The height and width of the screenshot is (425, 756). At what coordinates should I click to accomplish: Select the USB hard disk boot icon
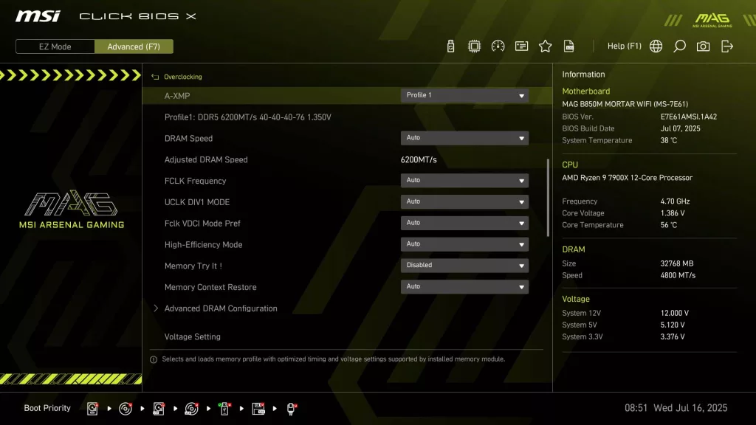[x=159, y=409]
